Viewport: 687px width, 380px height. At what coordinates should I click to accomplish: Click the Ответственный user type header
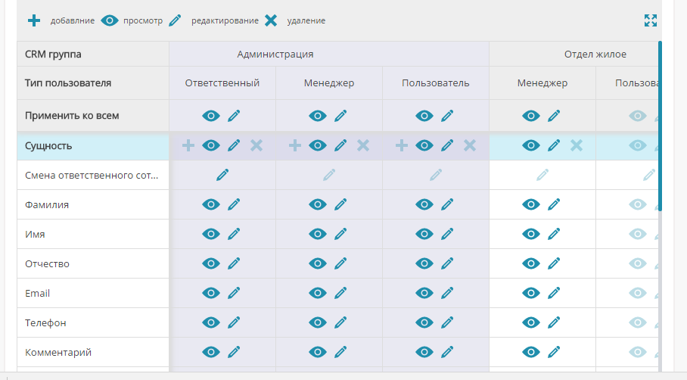point(222,83)
